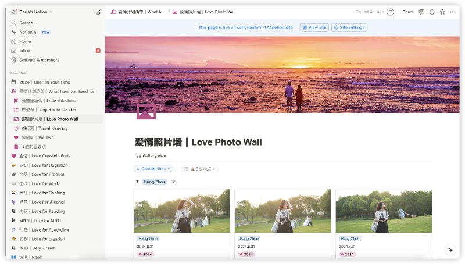Open Settings & members
The height and width of the screenshot is (264, 465).
[x=39, y=60]
